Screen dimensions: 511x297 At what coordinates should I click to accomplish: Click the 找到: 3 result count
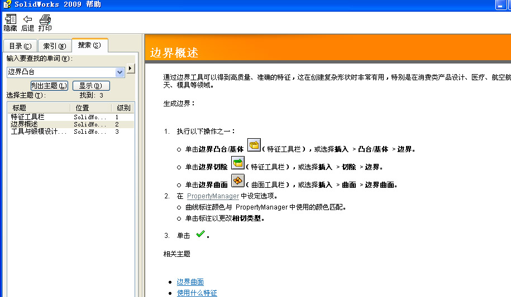point(91,95)
